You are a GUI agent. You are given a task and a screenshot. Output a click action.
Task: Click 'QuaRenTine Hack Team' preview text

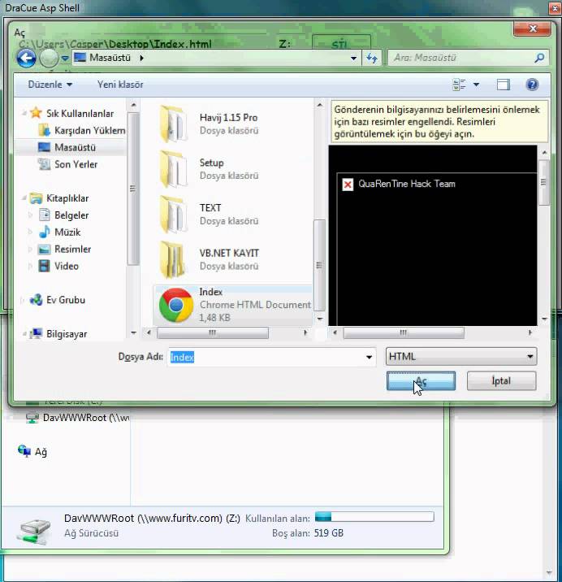(x=407, y=184)
